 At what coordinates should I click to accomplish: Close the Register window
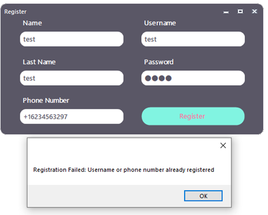click(x=254, y=12)
